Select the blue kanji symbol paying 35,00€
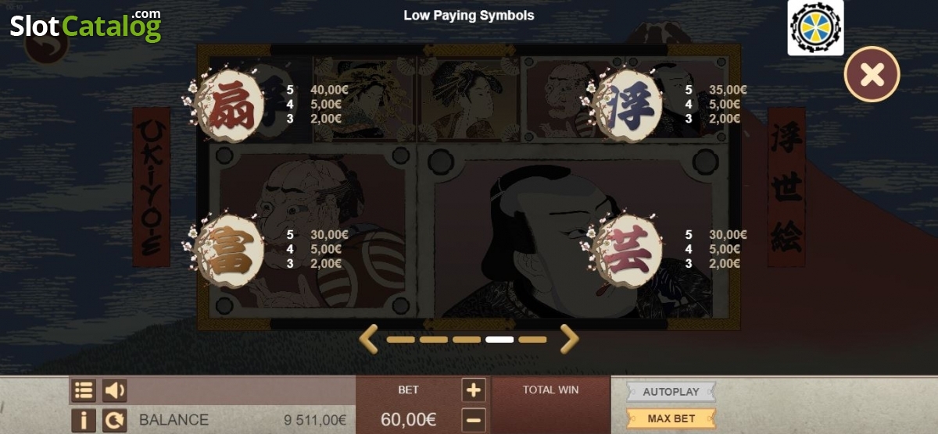 coord(628,105)
